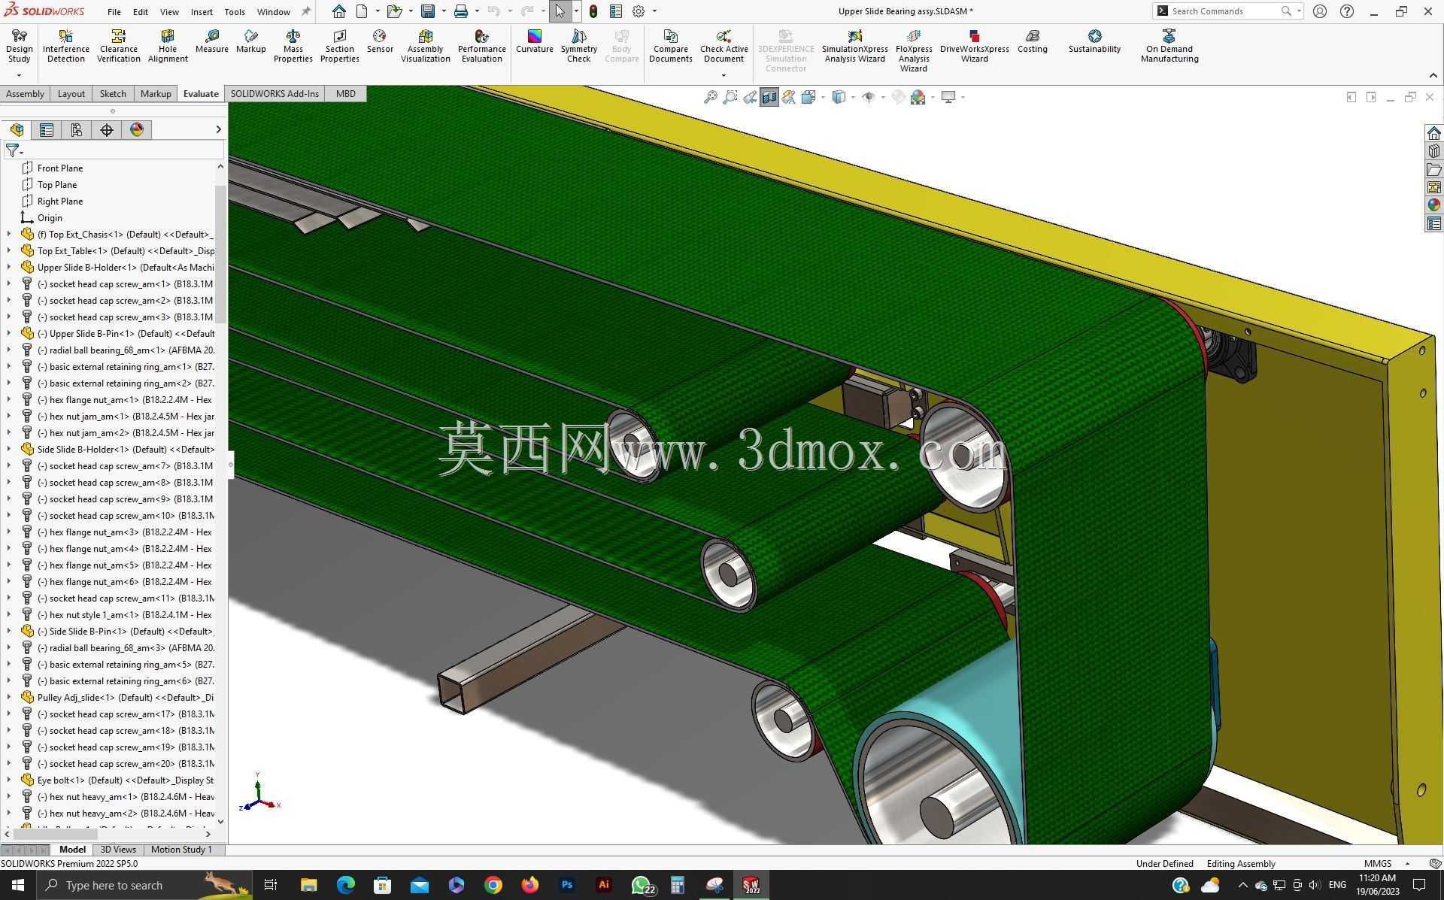Screen dimensions: 1444x900
Task: Open the Check Active Document dropdown arrow
Action: (x=724, y=75)
